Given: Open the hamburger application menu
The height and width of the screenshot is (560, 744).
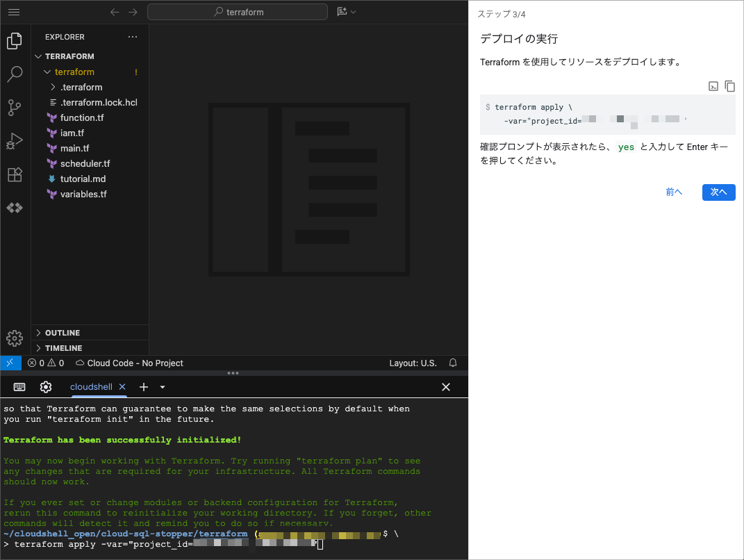Looking at the screenshot, I should click(x=14, y=12).
